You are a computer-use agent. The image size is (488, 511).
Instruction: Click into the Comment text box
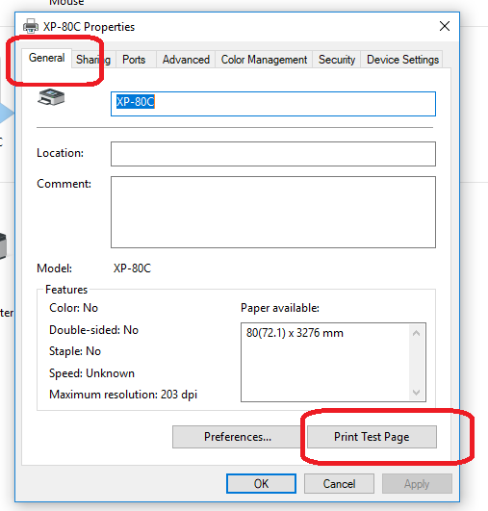pos(273,212)
